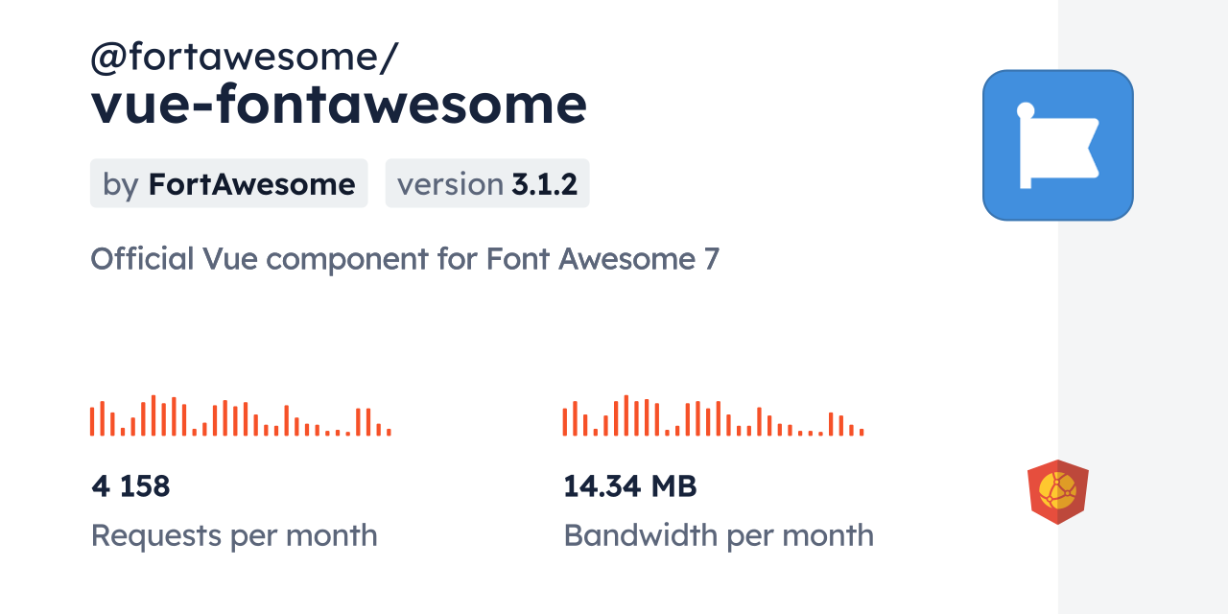Select the first bar of the bandwidth chart
This screenshot has width=1228, height=614.
565,421
